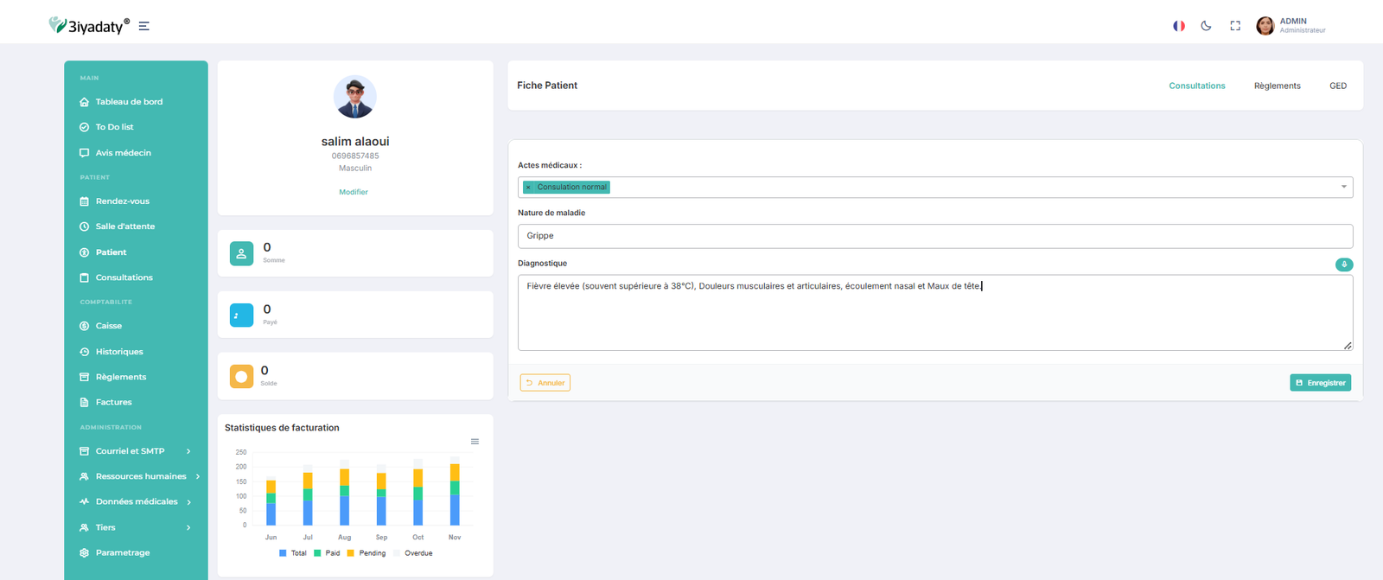The width and height of the screenshot is (1383, 580).
Task: Open the GED tab
Action: (1337, 86)
